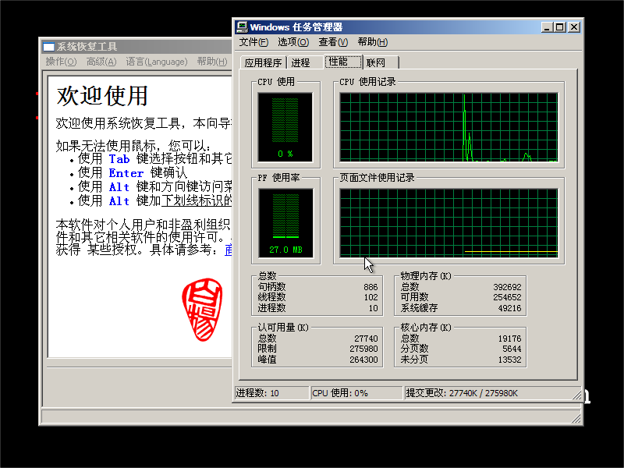Open 高级(A) menu in 系统恢复工具 window
Viewport: 624px width, 468px height.
click(101, 62)
